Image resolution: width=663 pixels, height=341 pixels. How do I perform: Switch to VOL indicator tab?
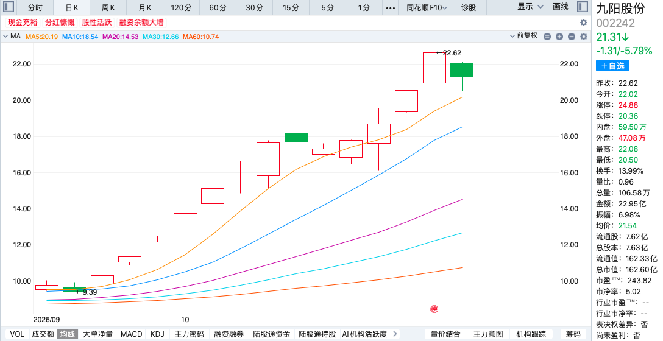[17, 334]
